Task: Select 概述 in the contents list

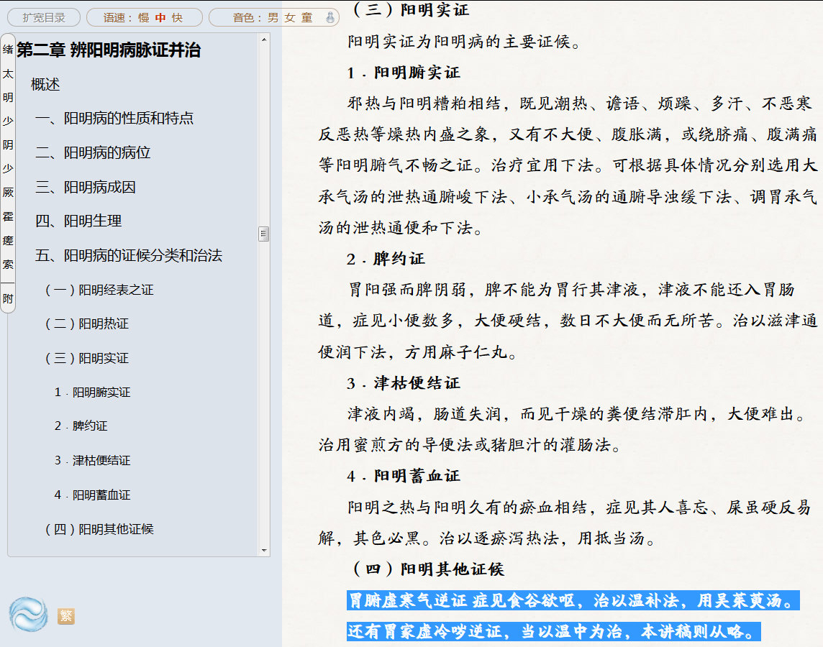Action: click(45, 84)
